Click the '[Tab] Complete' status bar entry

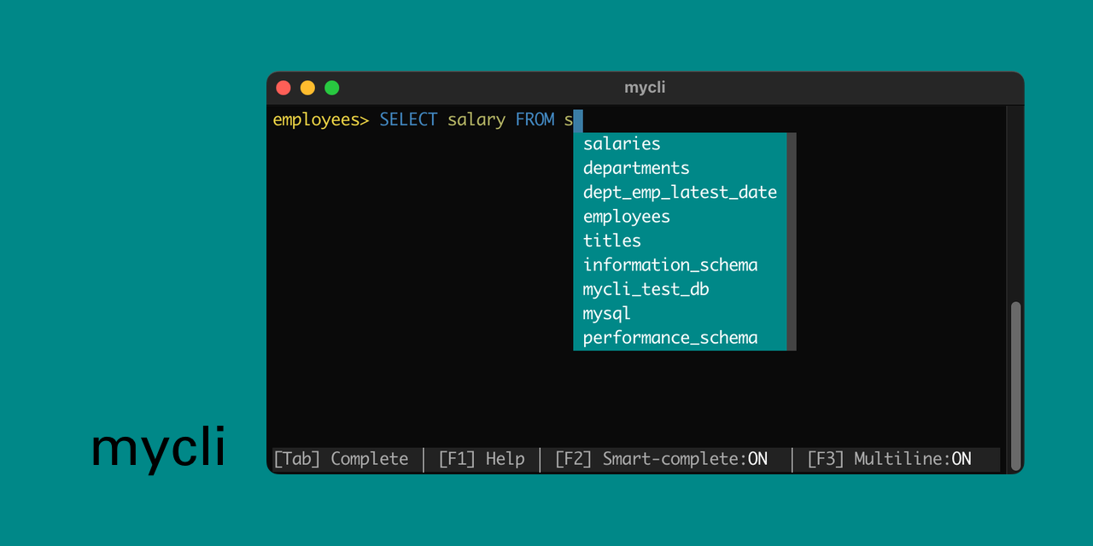coord(341,459)
